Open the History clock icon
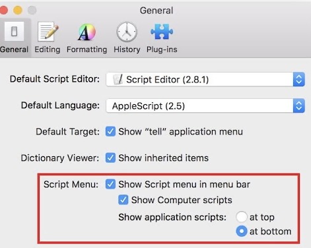 (127, 32)
